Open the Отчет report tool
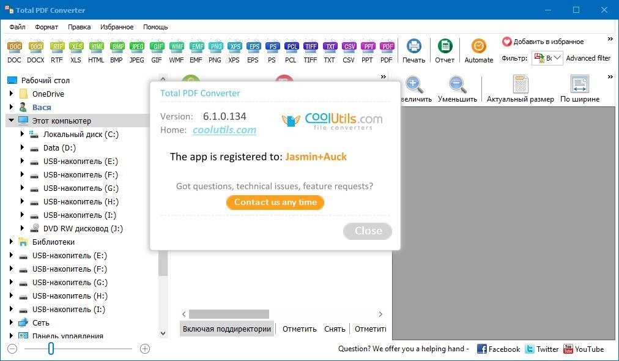Viewport: 619px width, 361px height. pyautogui.click(x=445, y=51)
